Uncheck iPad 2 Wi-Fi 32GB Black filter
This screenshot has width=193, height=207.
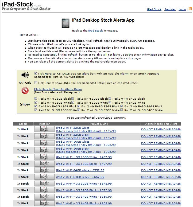[72, 98]
